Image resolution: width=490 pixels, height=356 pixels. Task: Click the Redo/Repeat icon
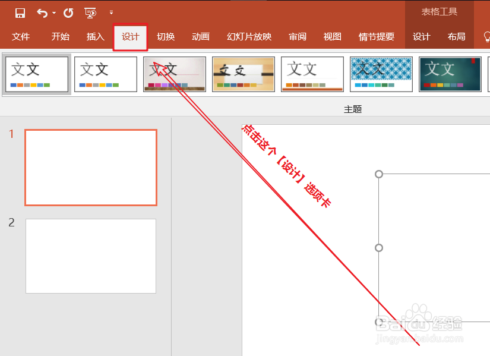68,13
